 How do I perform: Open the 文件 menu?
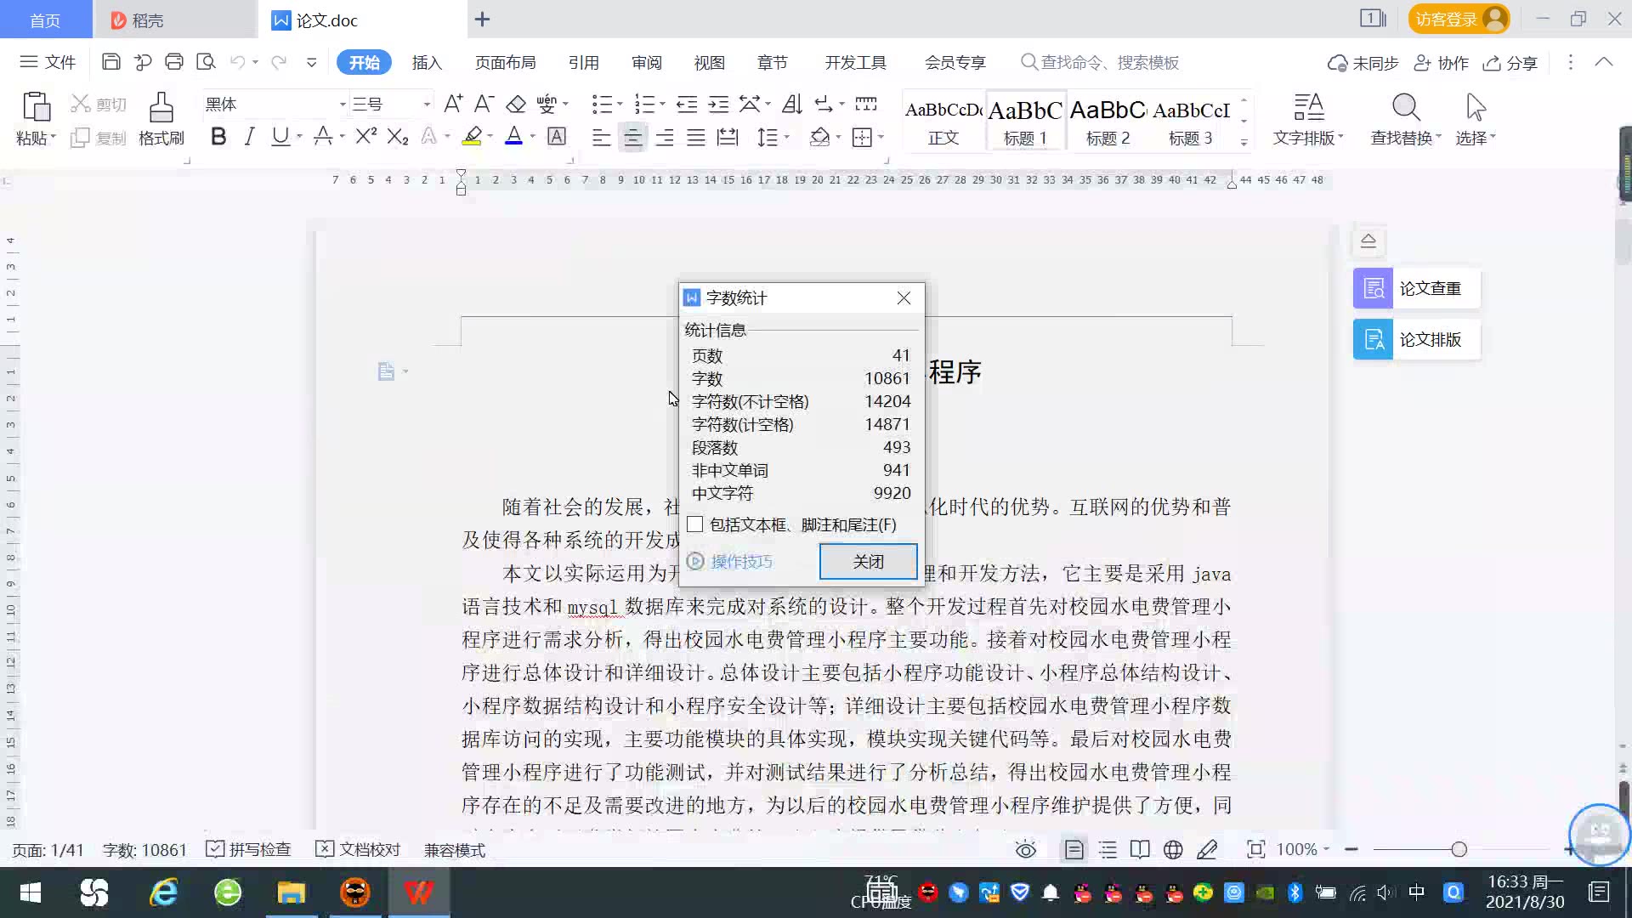pyautogui.click(x=48, y=62)
